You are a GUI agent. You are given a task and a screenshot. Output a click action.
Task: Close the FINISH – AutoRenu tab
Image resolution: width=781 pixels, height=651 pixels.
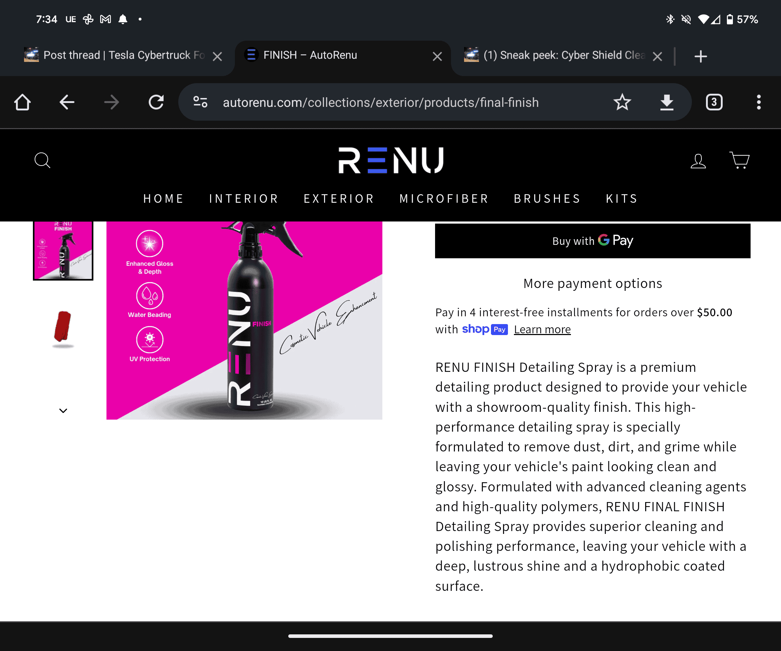[437, 57]
